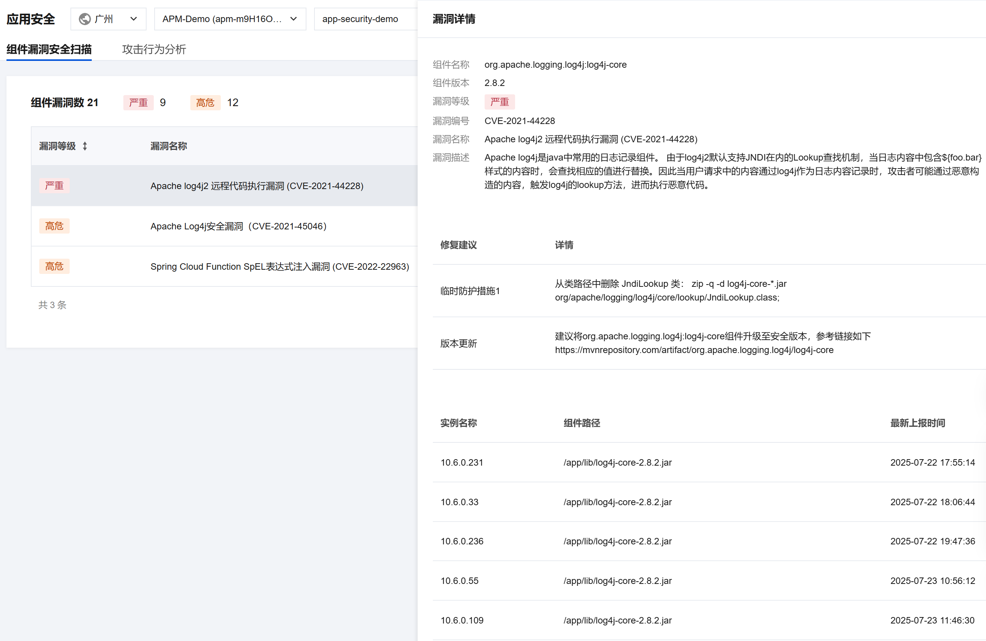Click the 临时防护措施1 row label
This screenshot has width=986, height=641.
tap(470, 291)
